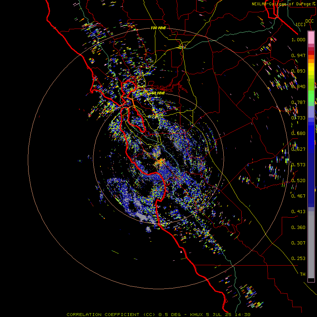Click the 14:30 timestamp in the caption
The height and width of the screenshot is (317, 317).
pyautogui.click(x=243, y=315)
